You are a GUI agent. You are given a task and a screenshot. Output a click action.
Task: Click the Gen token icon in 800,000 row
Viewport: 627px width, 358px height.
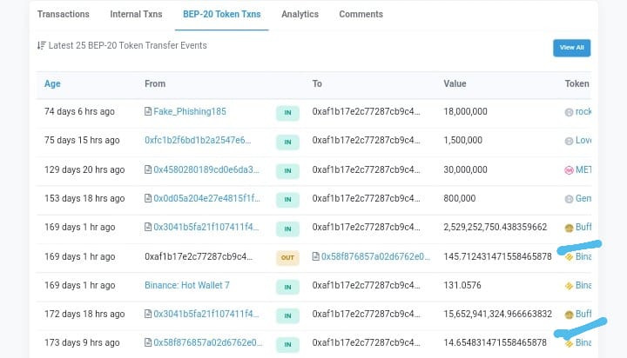(569, 199)
